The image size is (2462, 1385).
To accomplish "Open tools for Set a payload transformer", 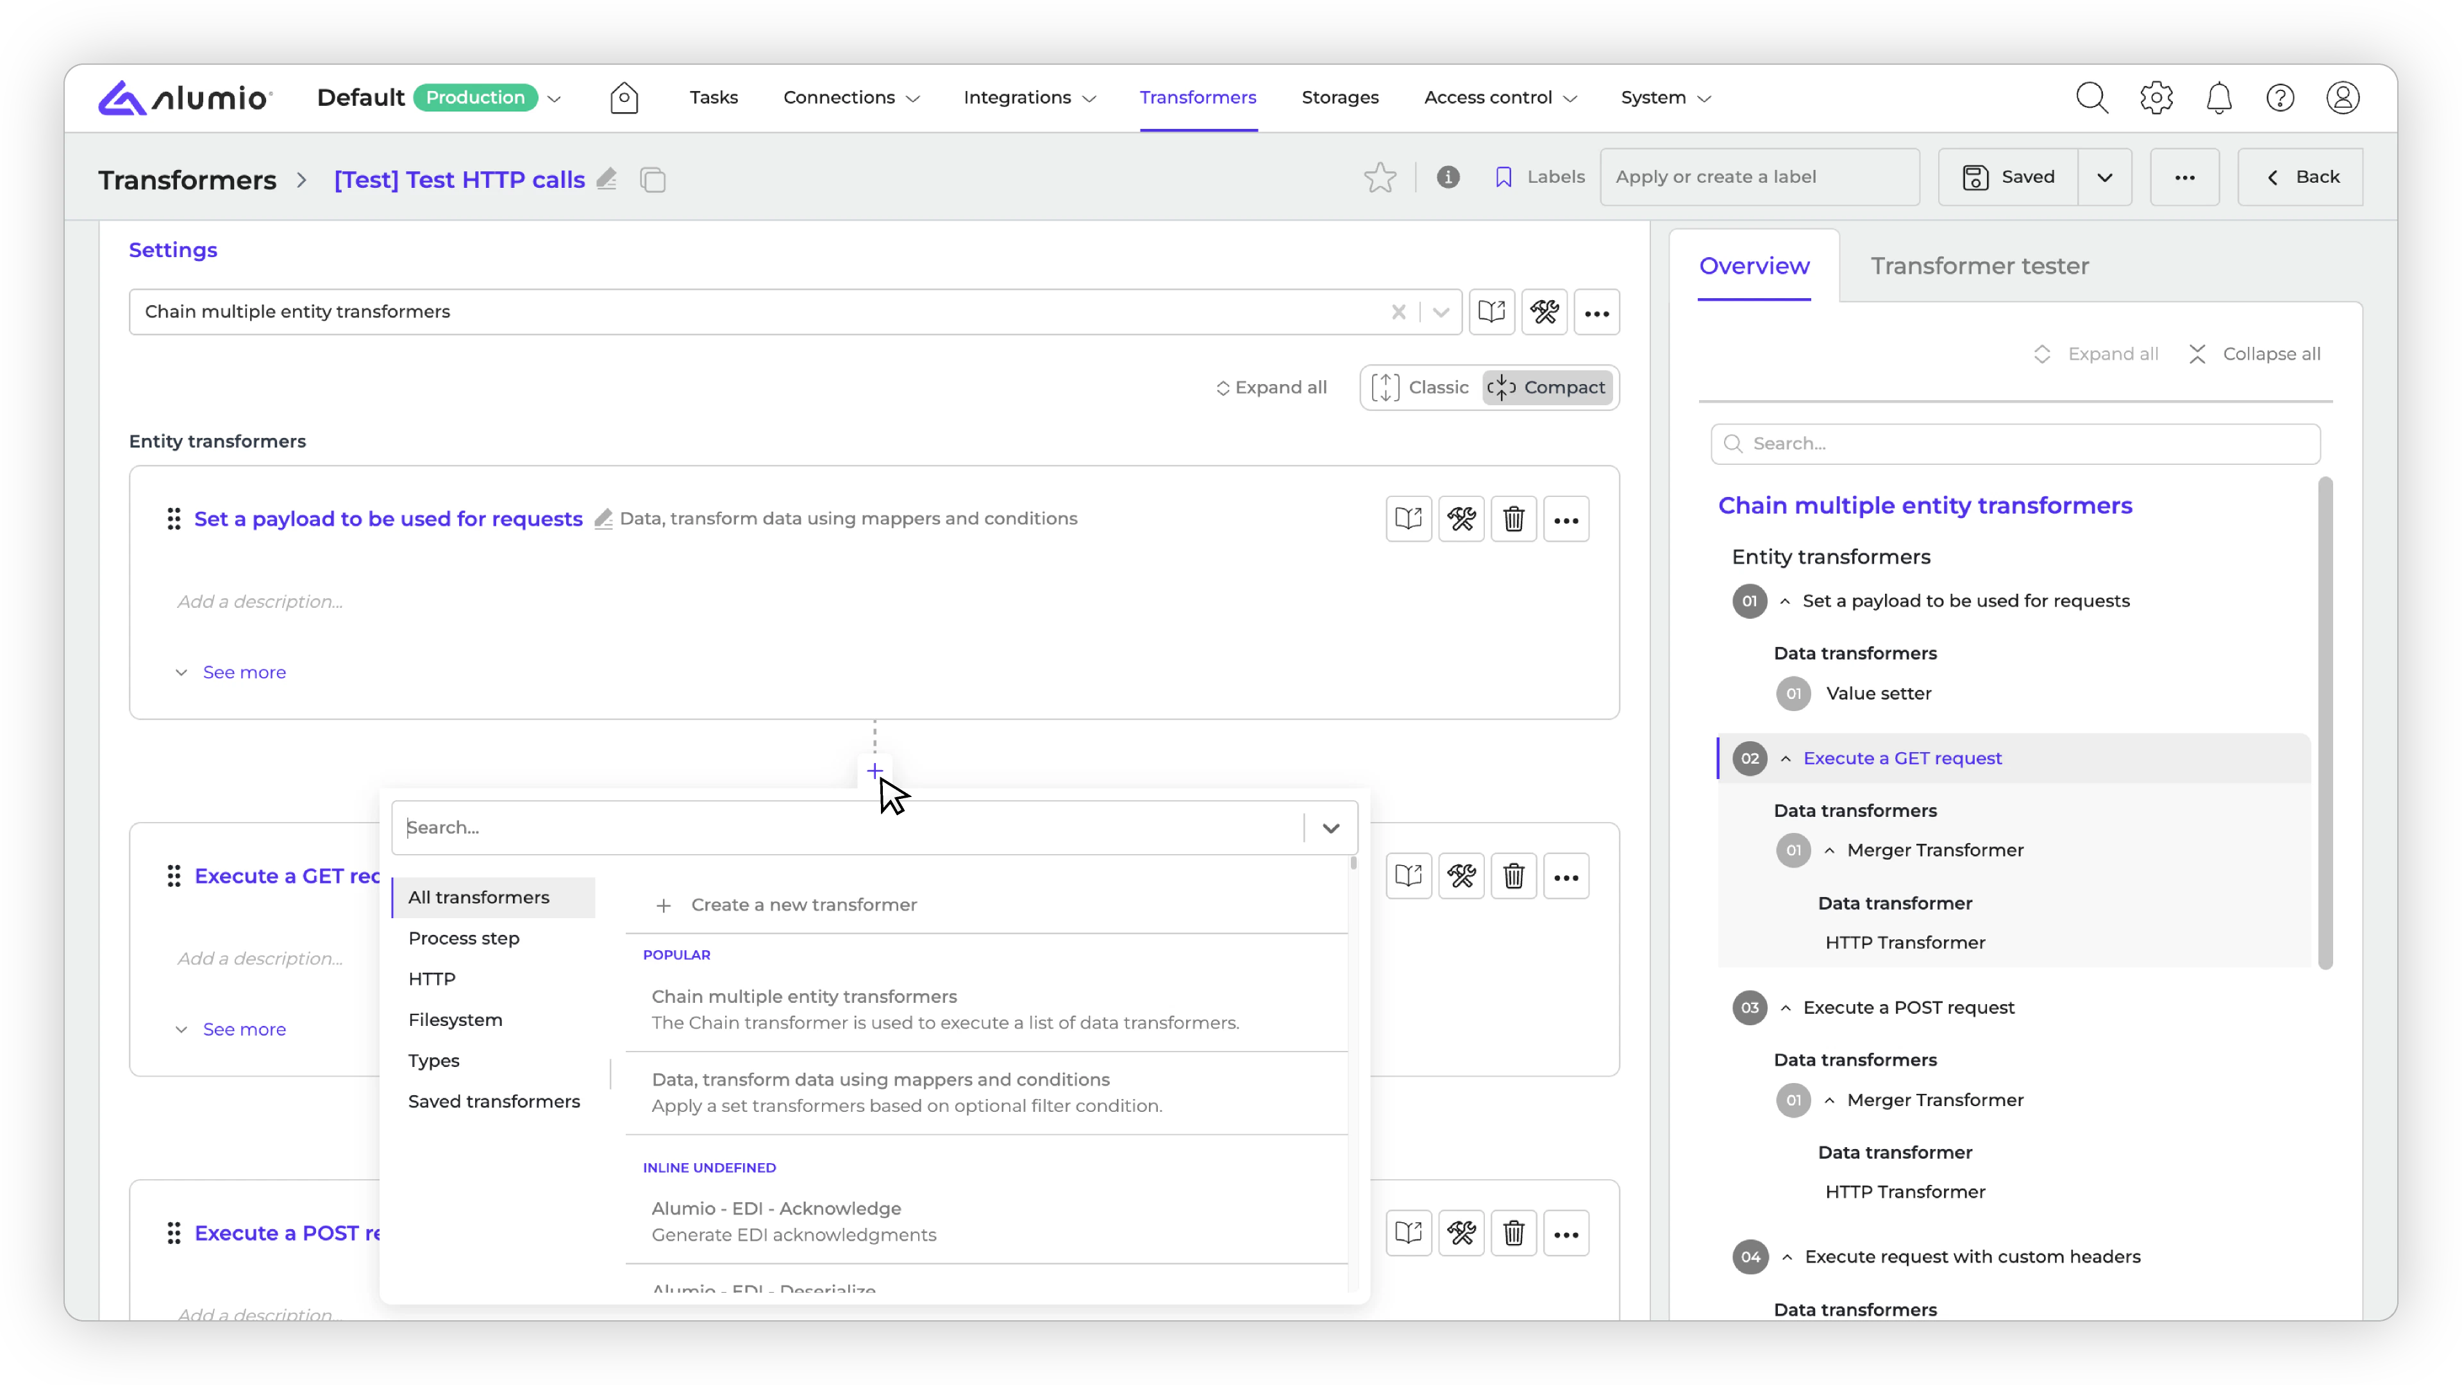I will tap(1461, 519).
